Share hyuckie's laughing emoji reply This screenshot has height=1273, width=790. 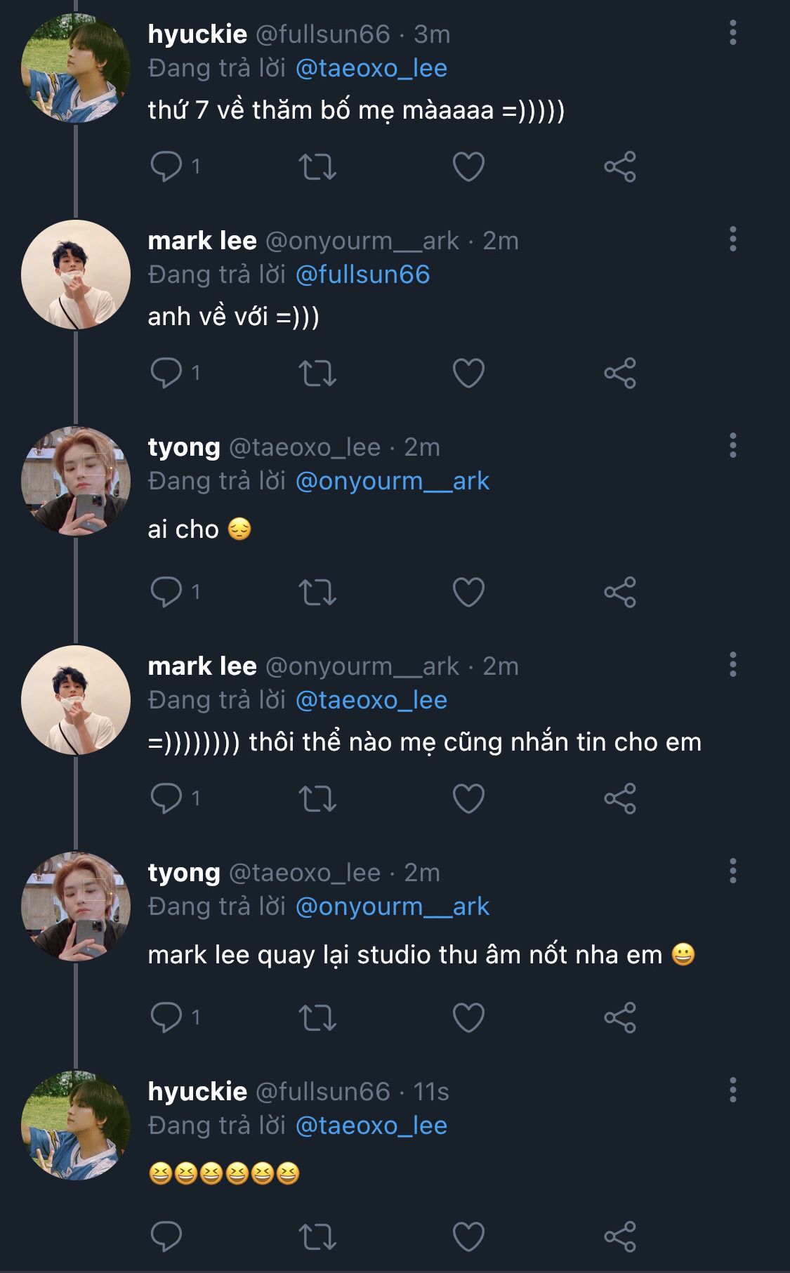tap(619, 1236)
